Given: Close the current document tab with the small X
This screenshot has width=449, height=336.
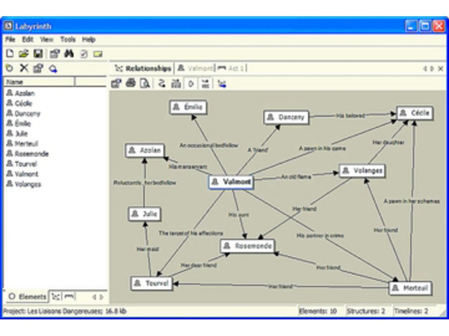Looking at the screenshot, I should [x=441, y=69].
